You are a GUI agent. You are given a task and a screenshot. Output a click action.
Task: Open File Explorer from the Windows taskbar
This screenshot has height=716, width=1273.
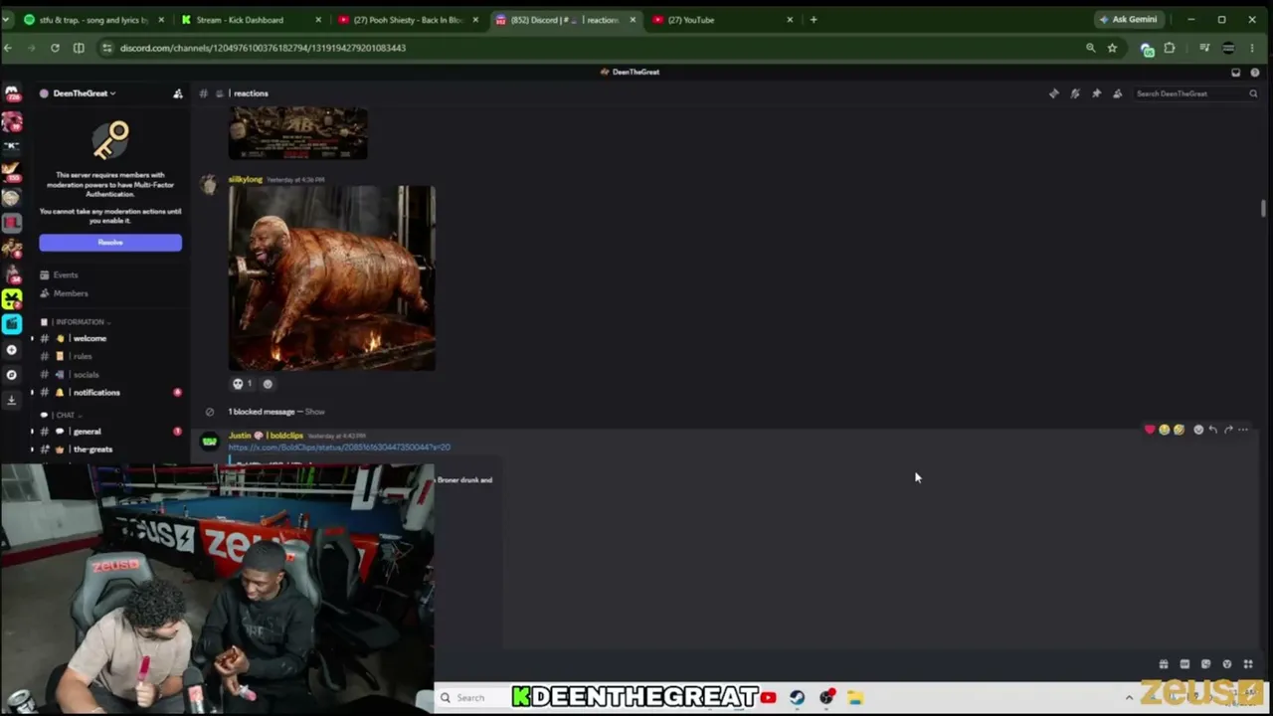coord(854,698)
